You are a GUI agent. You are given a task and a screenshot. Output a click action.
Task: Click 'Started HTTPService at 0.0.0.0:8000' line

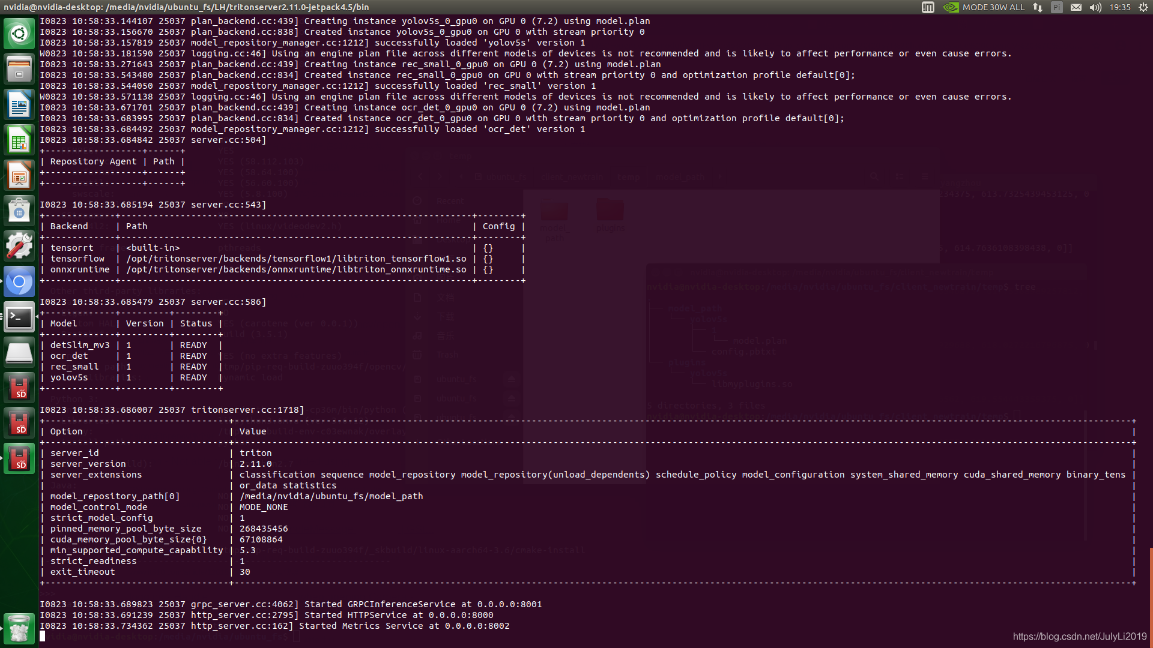[x=399, y=615]
